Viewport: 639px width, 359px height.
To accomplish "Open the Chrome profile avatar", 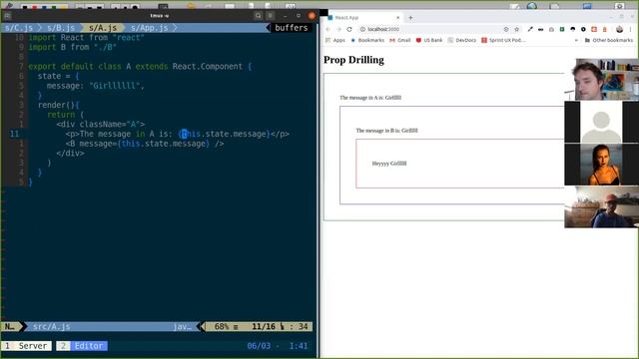I will point(619,29).
